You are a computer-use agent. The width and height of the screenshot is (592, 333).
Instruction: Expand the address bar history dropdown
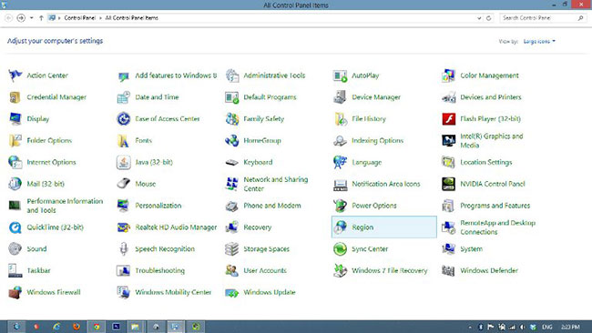click(x=479, y=18)
